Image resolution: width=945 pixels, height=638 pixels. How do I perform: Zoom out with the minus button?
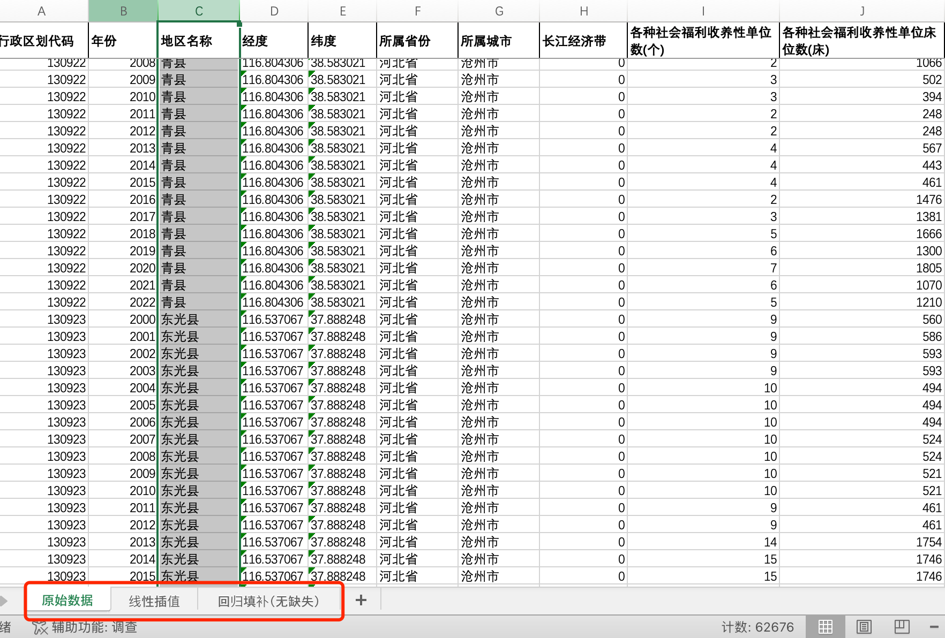pyautogui.click(x=934, y=627)
